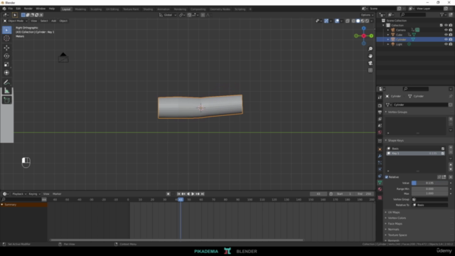Hide the Camera in the outliner

(446, 30)
